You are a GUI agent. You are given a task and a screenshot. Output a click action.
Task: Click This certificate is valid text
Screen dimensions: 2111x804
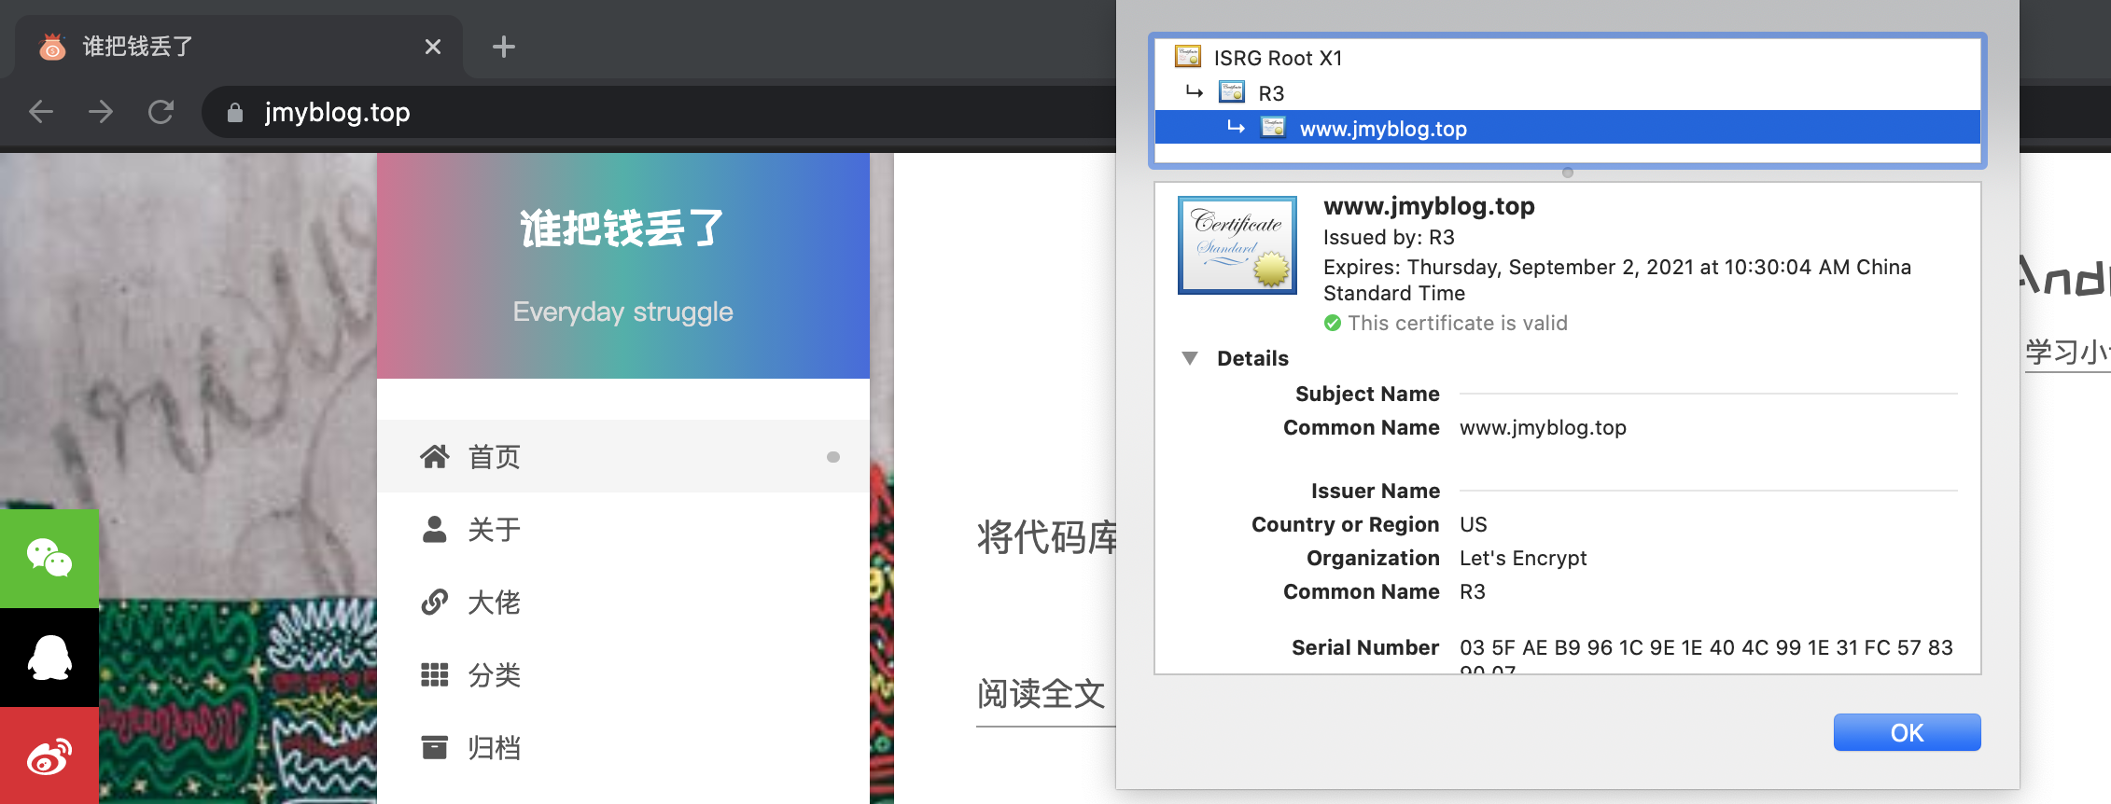[x=1458, y=323]
